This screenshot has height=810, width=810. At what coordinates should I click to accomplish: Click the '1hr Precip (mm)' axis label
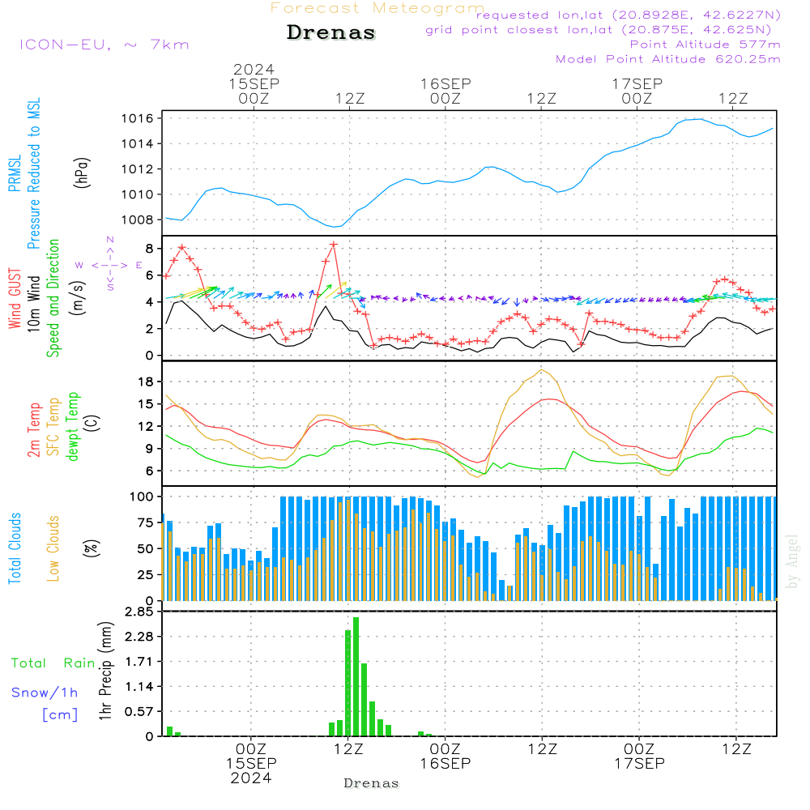click(104, 671)
